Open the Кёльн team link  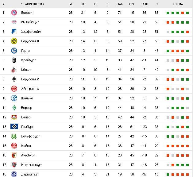[26, 70]
